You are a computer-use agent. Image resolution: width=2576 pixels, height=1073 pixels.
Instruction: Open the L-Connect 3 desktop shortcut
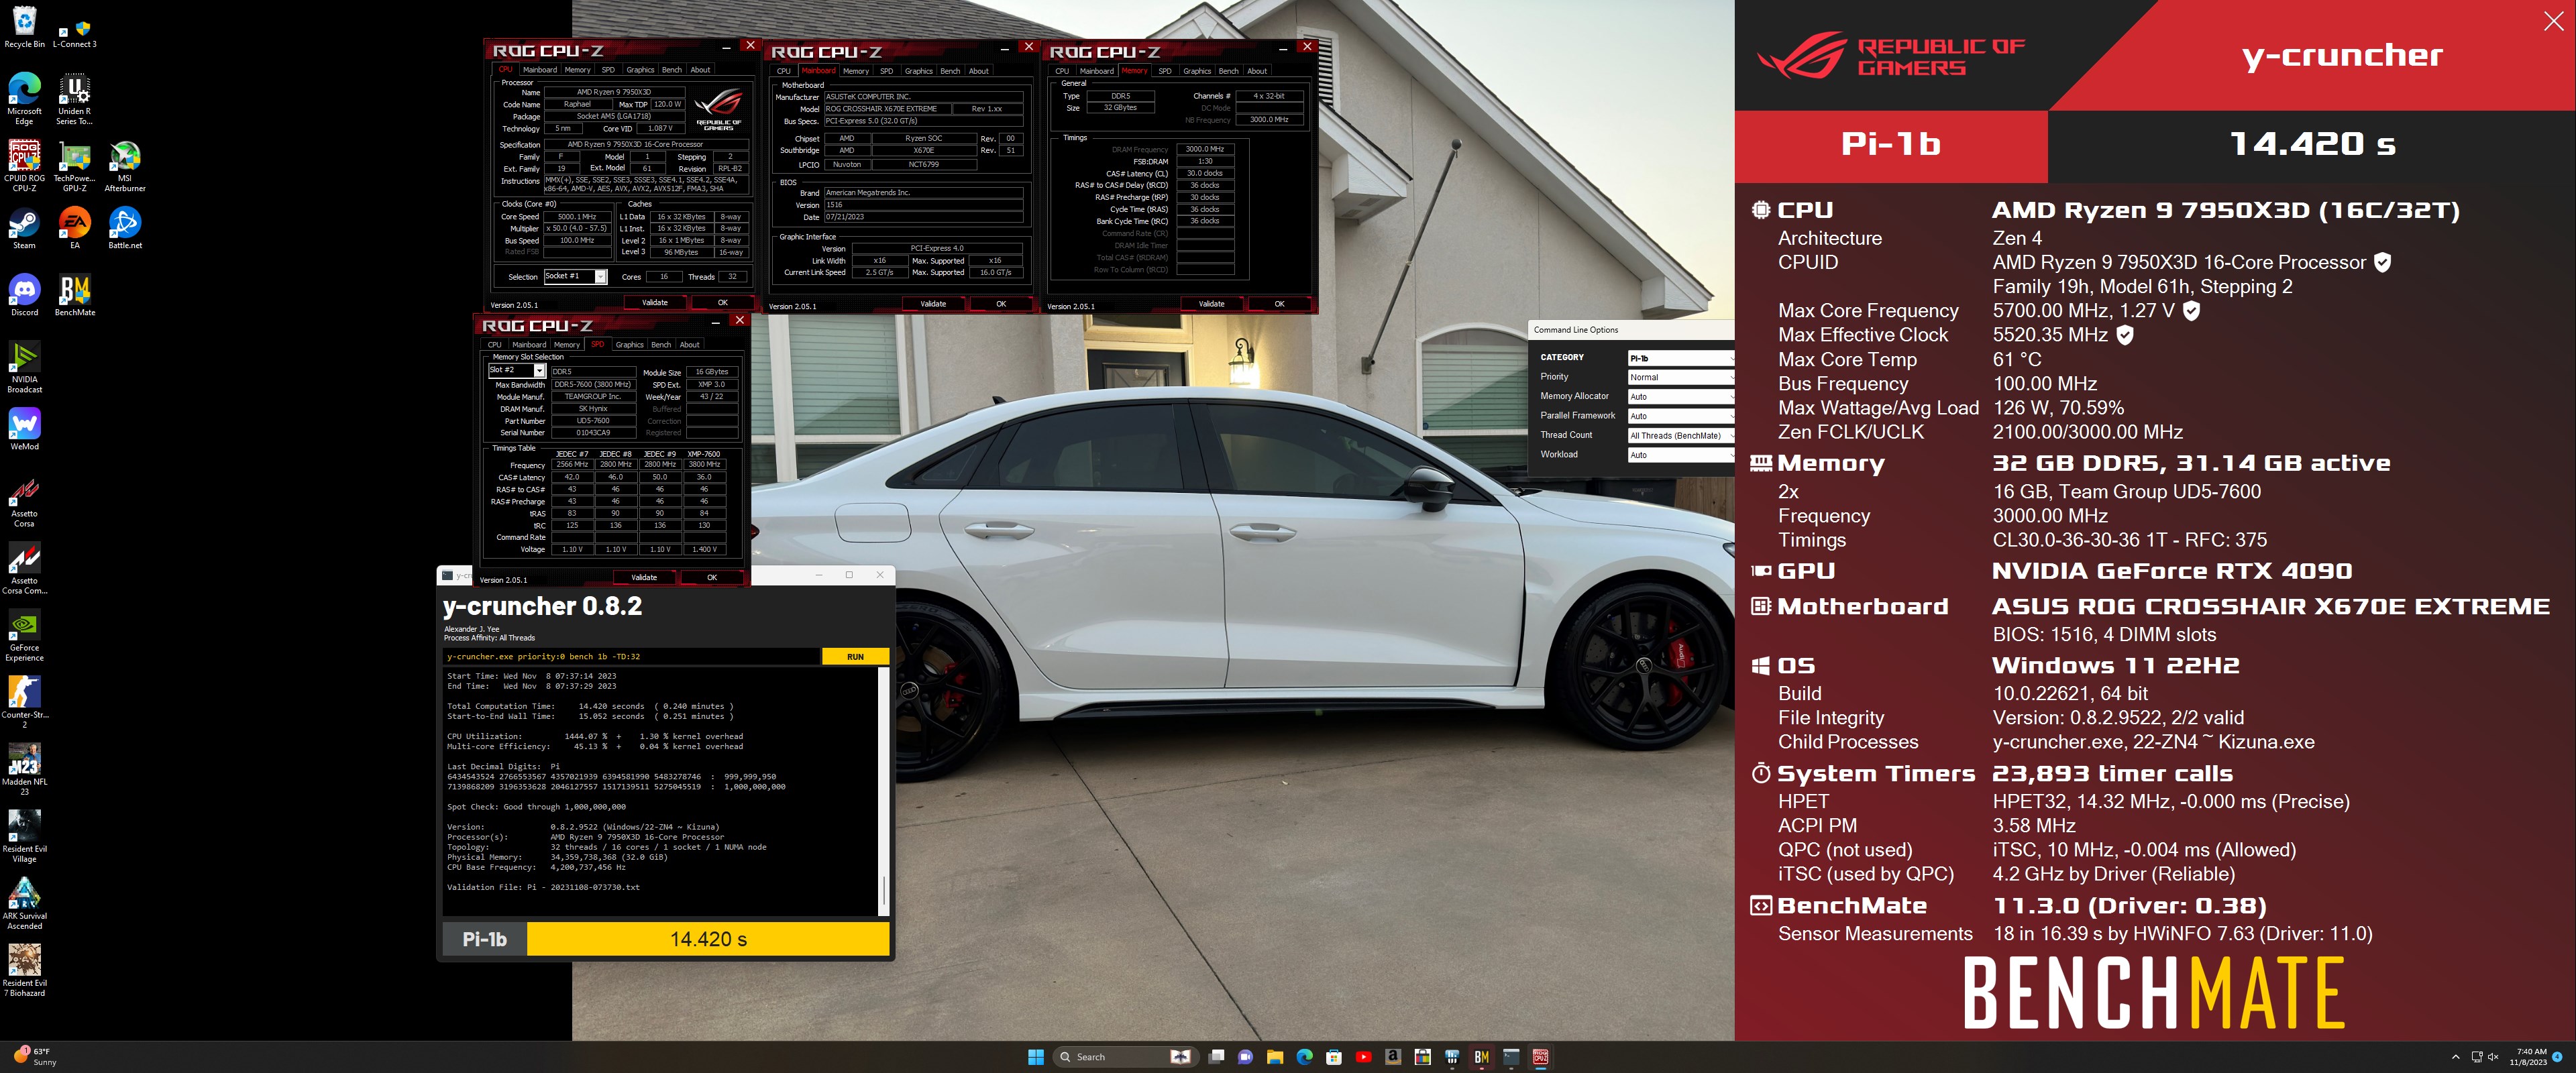pos(74,34)
